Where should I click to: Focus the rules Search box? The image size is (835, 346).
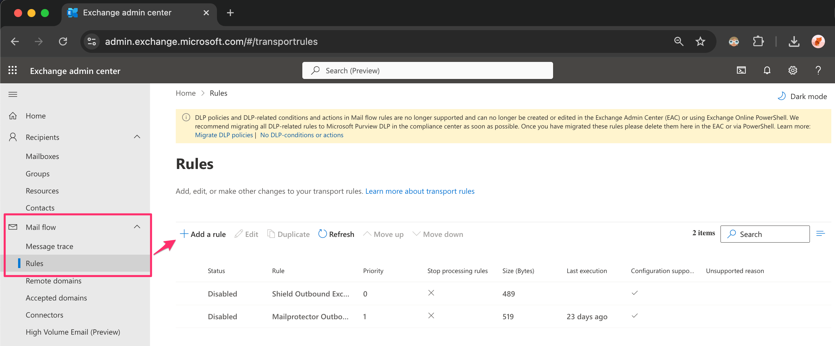765,234
